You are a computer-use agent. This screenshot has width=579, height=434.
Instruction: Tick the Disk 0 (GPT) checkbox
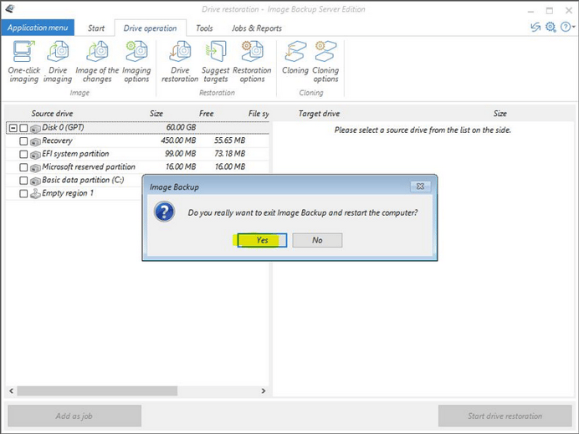[x=23, y=128]
